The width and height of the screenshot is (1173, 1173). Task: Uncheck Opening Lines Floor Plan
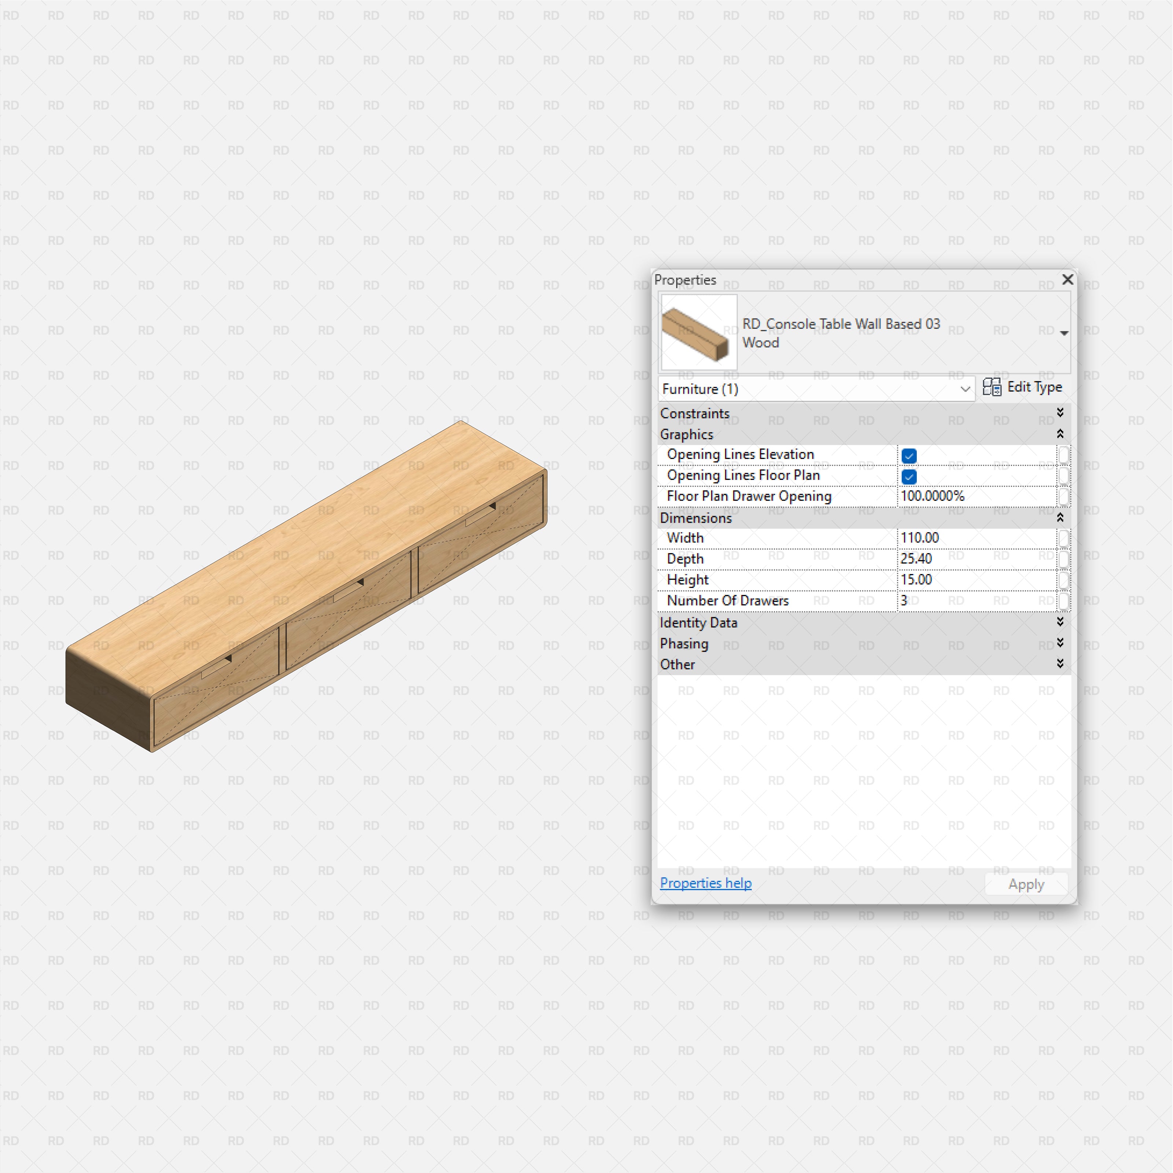(909, 477)
